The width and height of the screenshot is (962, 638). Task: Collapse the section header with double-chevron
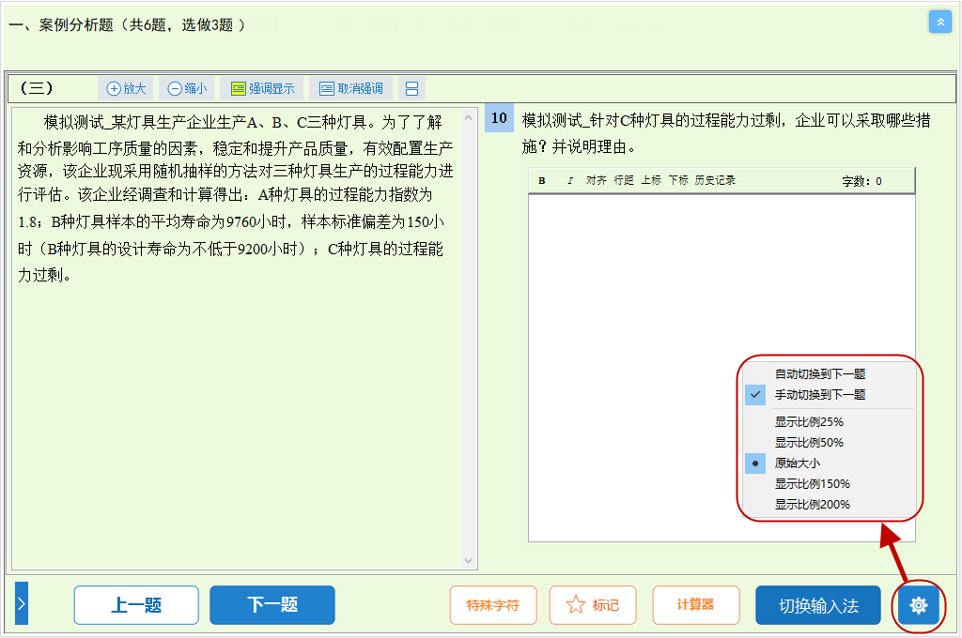[939, 22]
